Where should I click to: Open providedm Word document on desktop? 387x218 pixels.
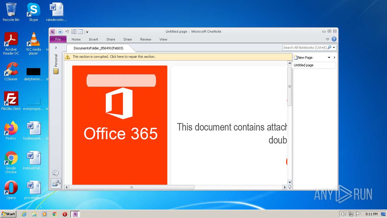tap(33, 190)
